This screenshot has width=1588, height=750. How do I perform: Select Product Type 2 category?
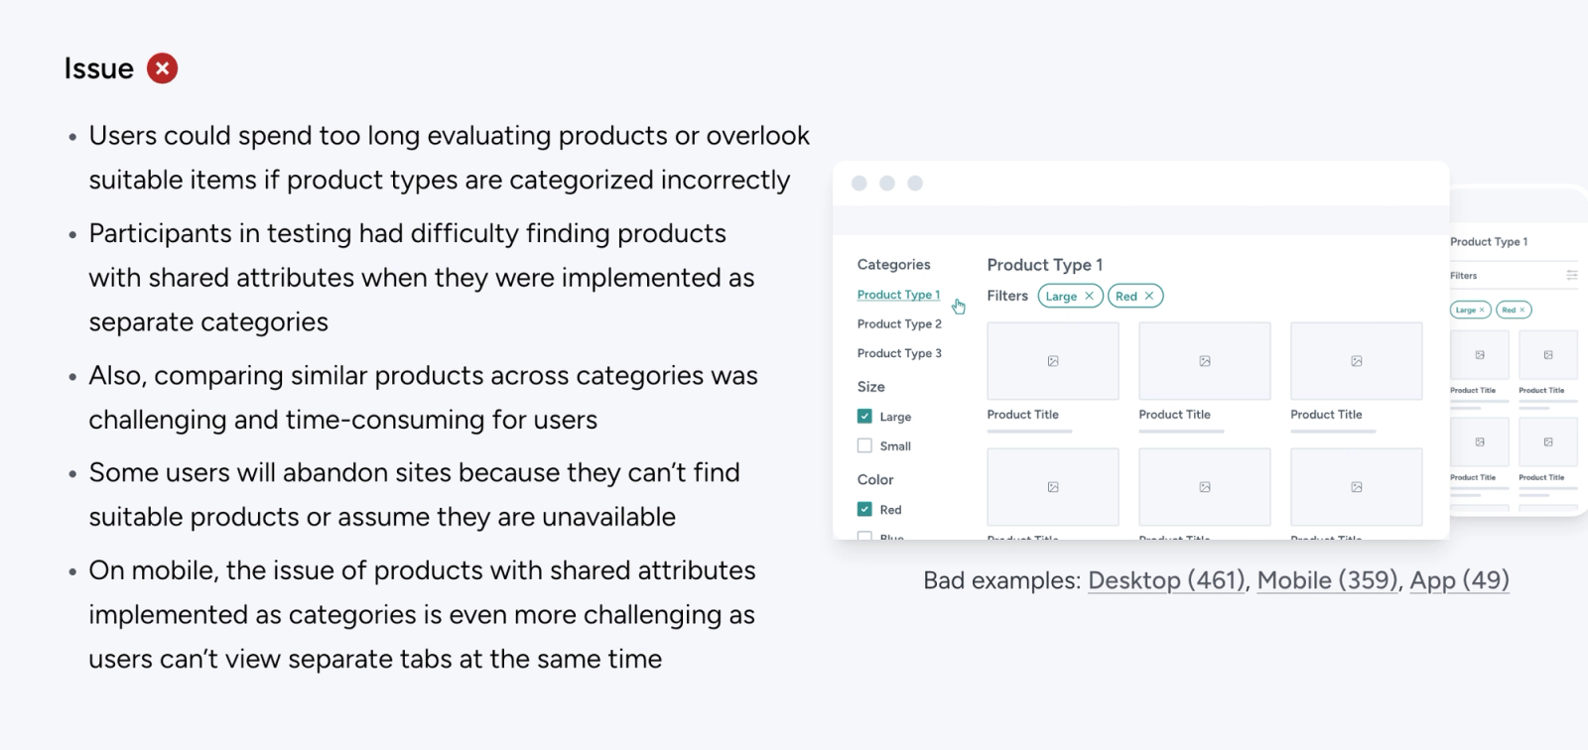pos(899,324)
